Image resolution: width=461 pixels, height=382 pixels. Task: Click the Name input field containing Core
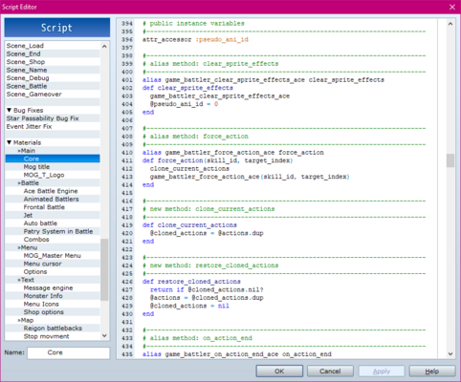coord(68,352)
